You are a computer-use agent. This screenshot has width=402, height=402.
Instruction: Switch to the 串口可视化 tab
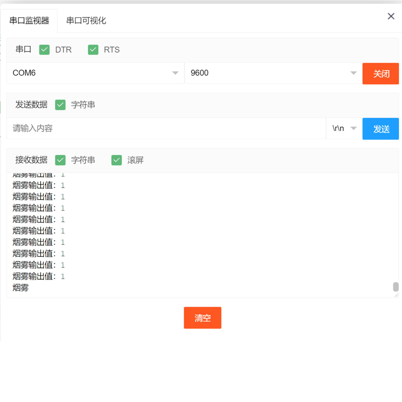(86, 21)
